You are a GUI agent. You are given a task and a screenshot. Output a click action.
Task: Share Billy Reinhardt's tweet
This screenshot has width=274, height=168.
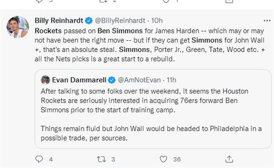click(229, 159)
